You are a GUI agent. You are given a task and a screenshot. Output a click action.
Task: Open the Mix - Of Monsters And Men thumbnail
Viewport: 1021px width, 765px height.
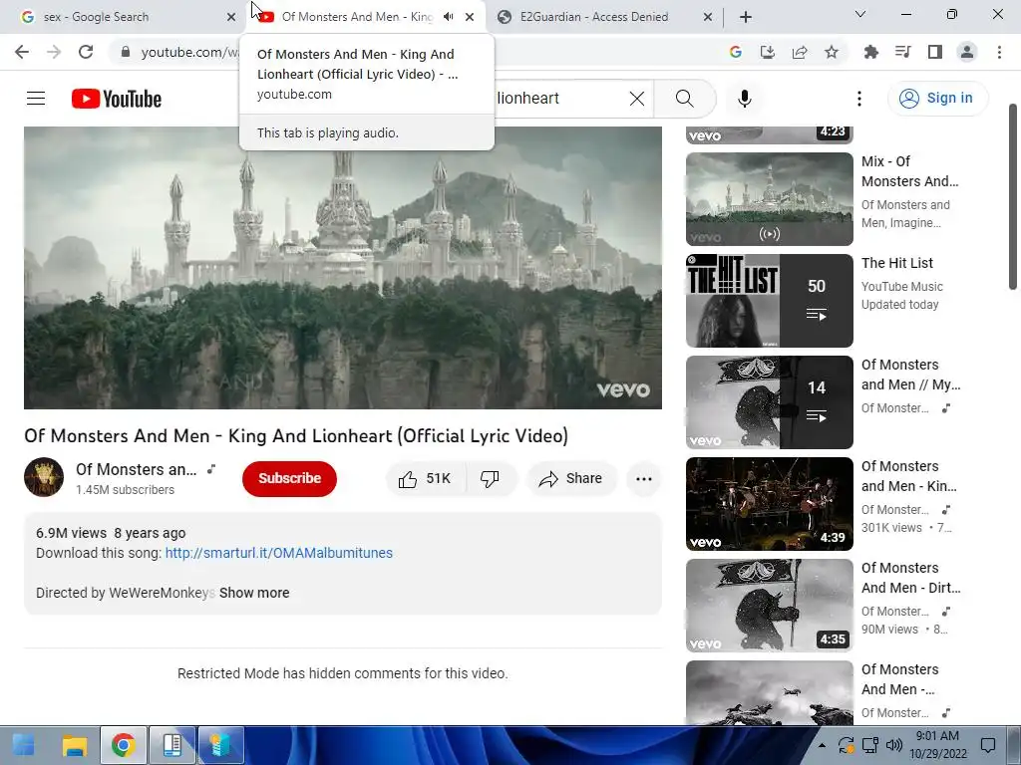(x=769, y=198)
